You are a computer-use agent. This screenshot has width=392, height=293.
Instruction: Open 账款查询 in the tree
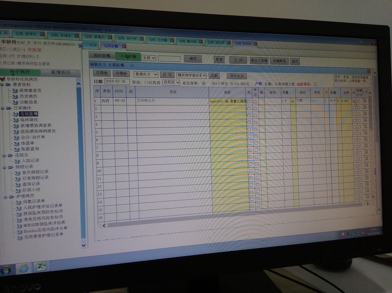click(30, 149)
